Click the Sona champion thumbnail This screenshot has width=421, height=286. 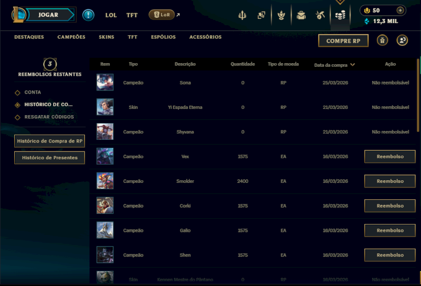pos(105,83)
